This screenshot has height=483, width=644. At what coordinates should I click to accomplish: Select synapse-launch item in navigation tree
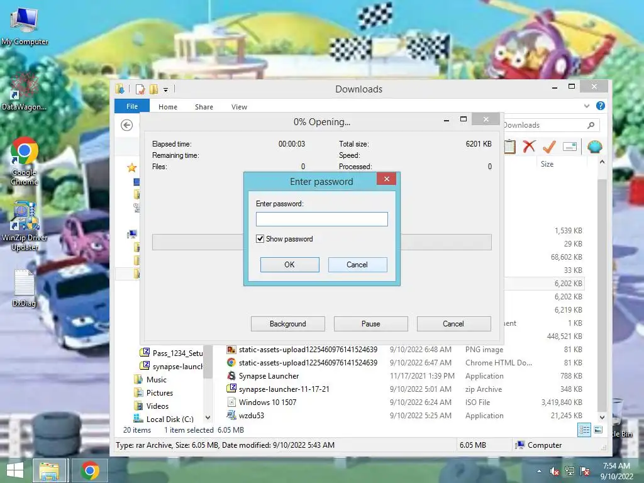click(172, 366)
